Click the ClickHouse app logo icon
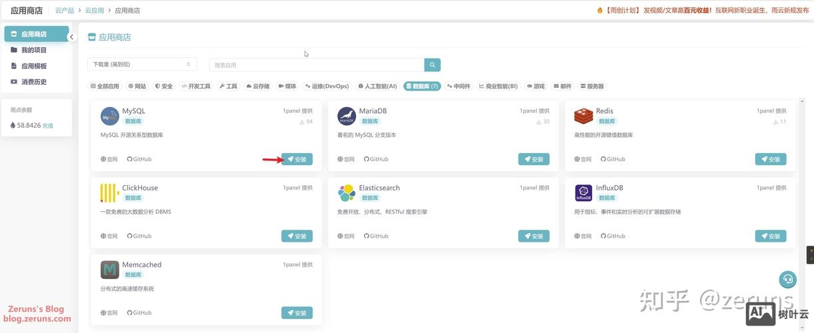The image size is (814, 333). point(110,192)
